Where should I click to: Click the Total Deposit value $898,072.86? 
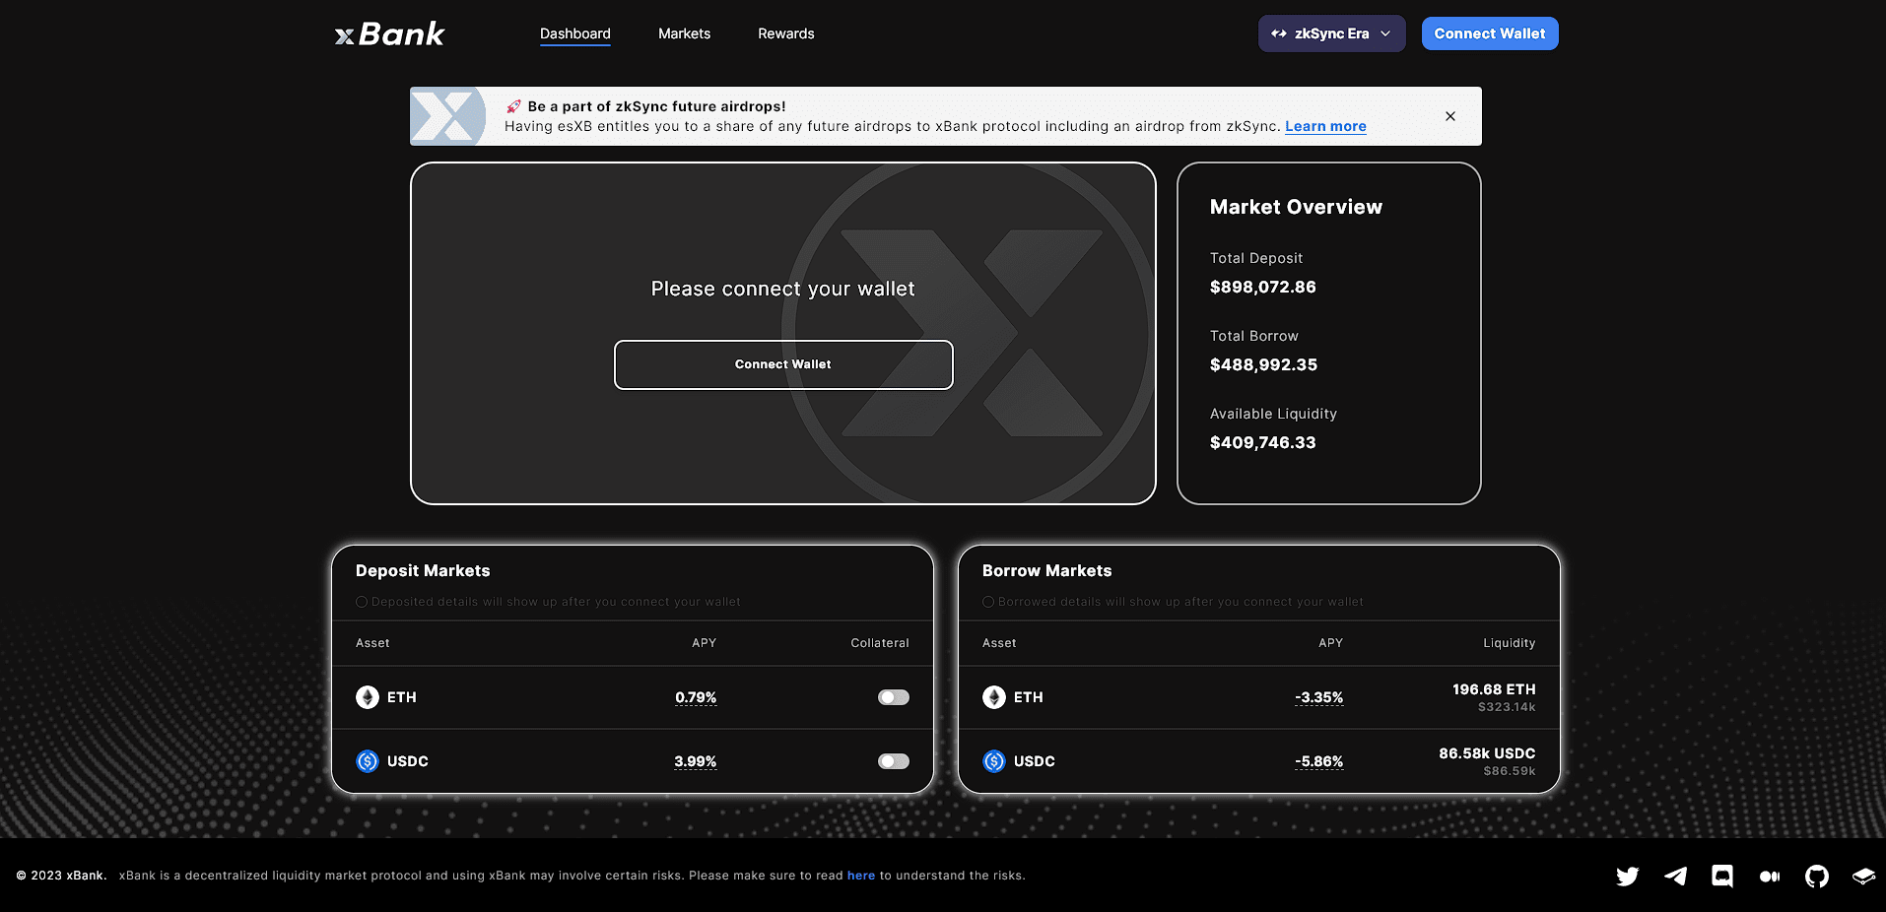(x=1263, y=287)
